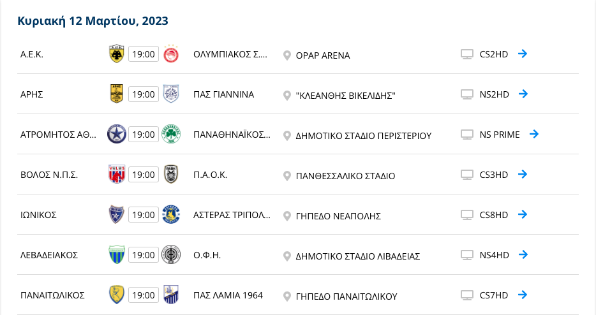Open the ΠΑΣ ΛΑΜΙΑ 1964 team name
Viewport: 596px width, 315px height.
tap(228, 295)
